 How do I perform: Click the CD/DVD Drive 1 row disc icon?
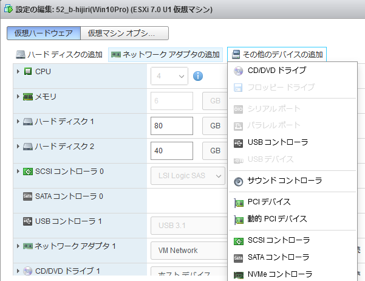click(27, 271)
